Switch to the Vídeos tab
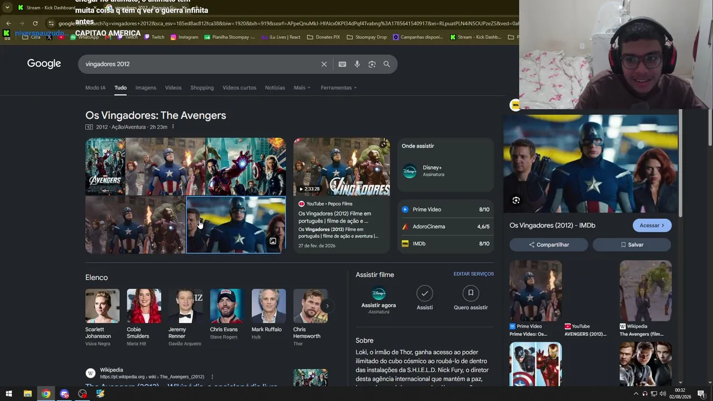The width and height of the screenshot is (713, 401). point(173,87)
